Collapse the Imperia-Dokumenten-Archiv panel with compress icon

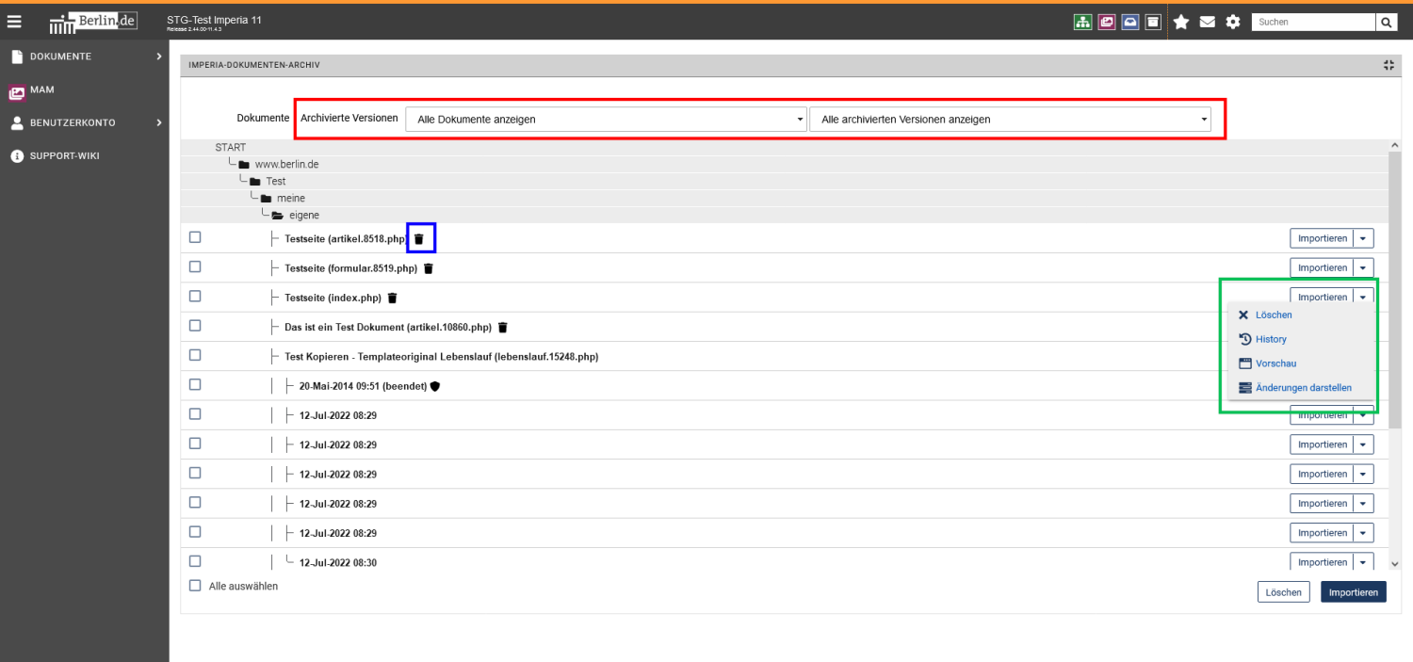click(x=1389, y=65)
